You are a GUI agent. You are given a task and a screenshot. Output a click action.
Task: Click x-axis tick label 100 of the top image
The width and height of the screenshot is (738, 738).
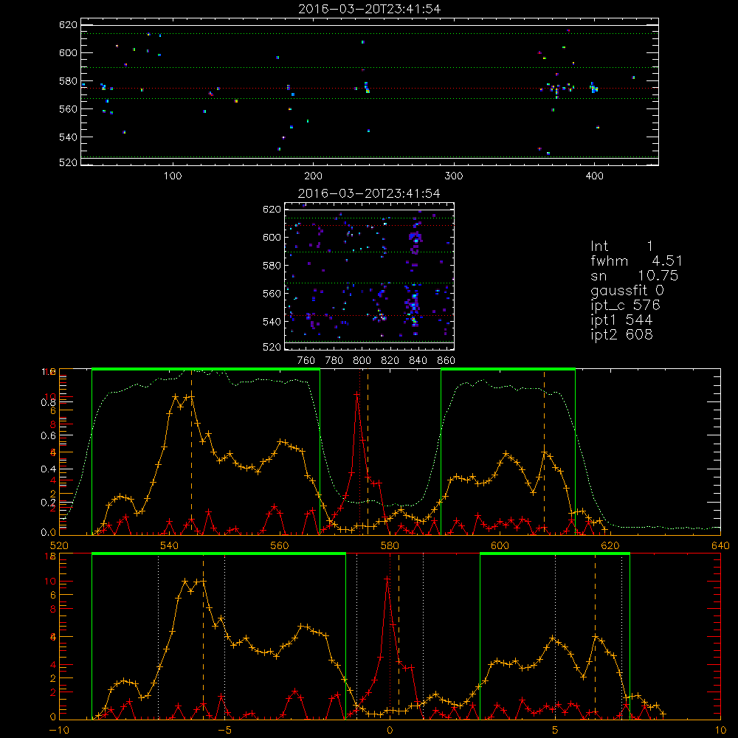pyautogui.click(x=173, y=176)
